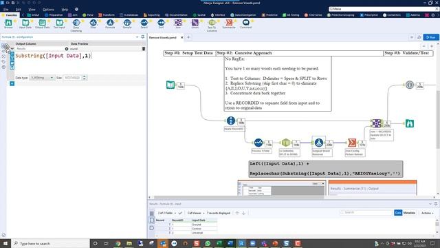Select the Text To Columns tool in the palette
Image resolution: width=440 pixels, height=248 pixels.
[212, 25]
